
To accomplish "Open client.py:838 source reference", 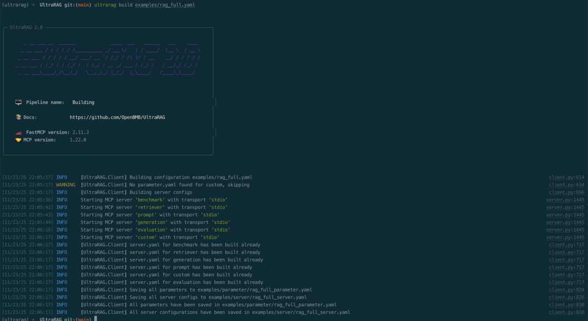I will [x=566, y=312].
